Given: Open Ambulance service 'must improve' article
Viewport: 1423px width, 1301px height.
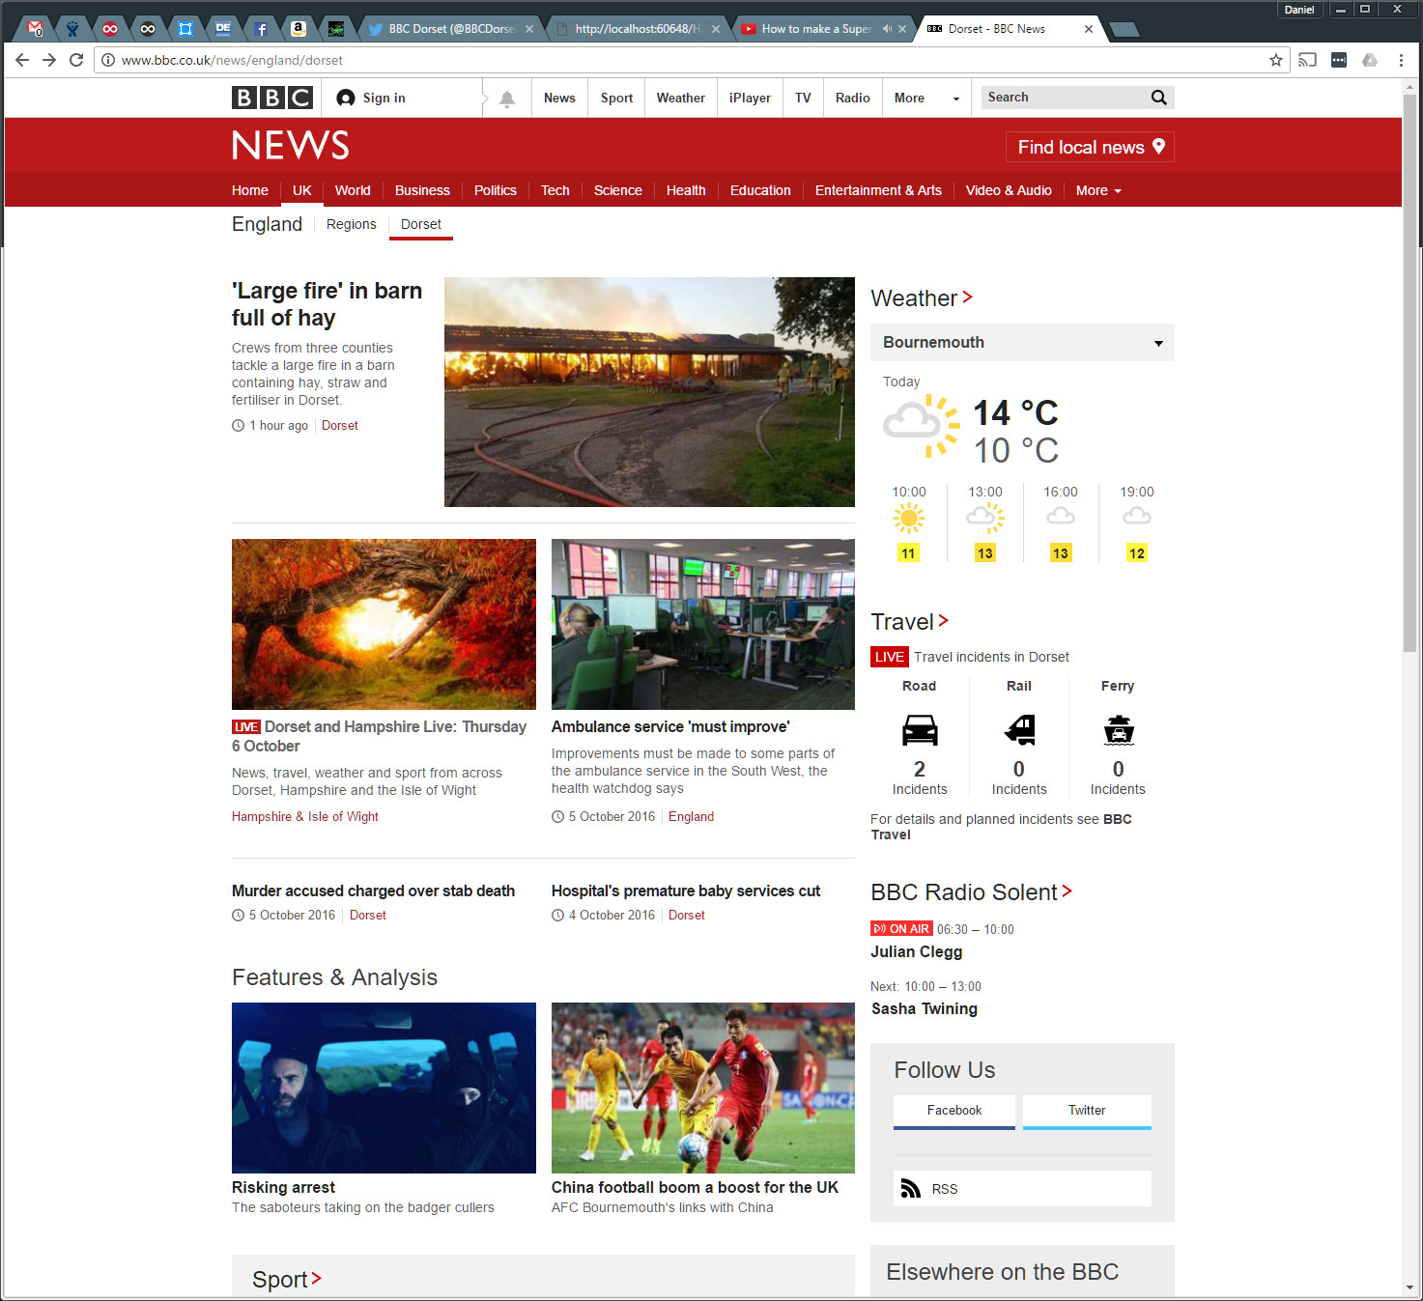Looking at the screenshot, I should coord(670,727).
